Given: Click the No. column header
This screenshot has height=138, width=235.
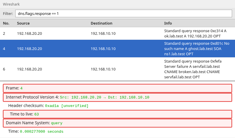Looking at the screenshot, I should click(6, 23).
